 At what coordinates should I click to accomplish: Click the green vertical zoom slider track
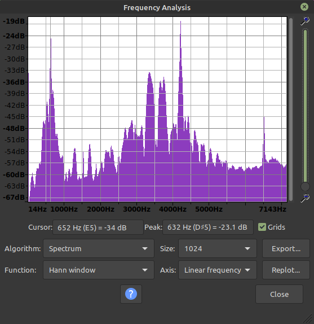(305, 106)
